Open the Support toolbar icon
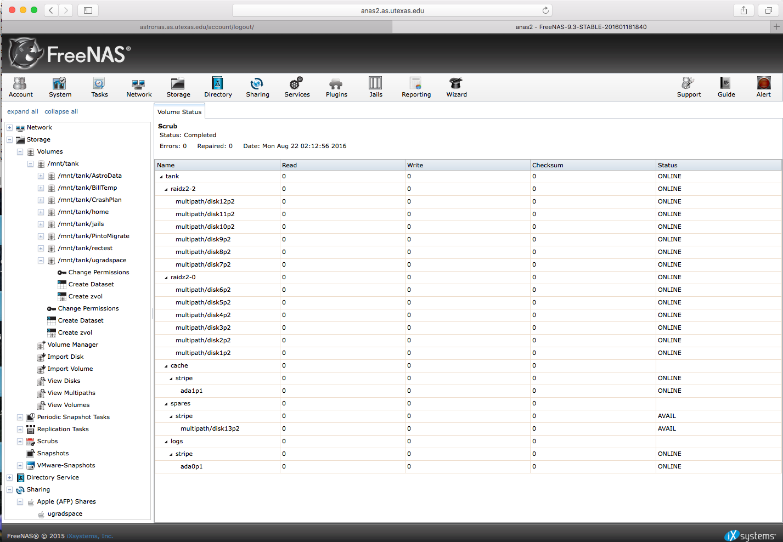The image size is (783, 542). pyautogui.click(x=689, y=87)
